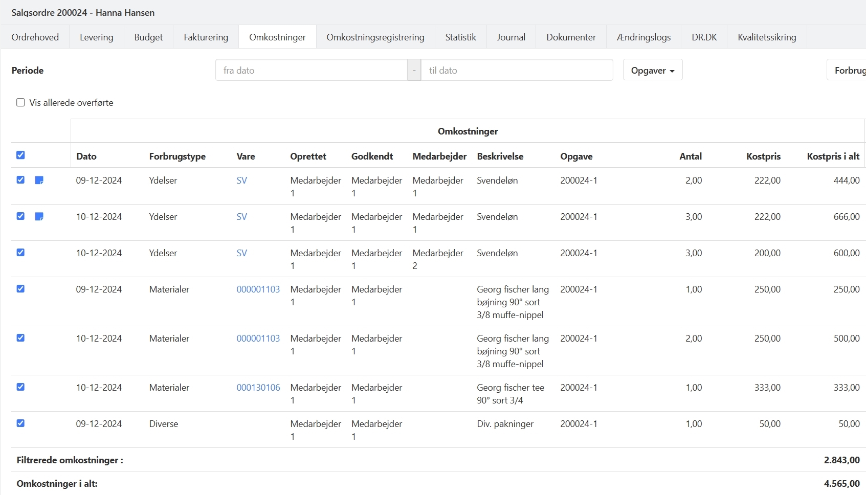Go to the Ændringslogs tab
The image size is (866, 495).
pos(643,37)
